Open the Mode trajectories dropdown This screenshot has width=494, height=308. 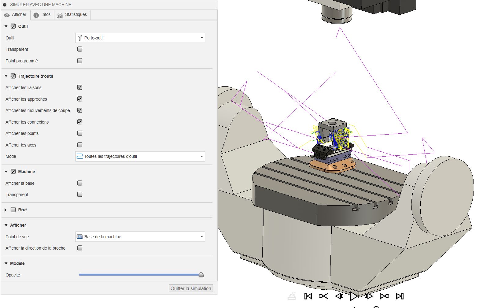pos(140,156)
